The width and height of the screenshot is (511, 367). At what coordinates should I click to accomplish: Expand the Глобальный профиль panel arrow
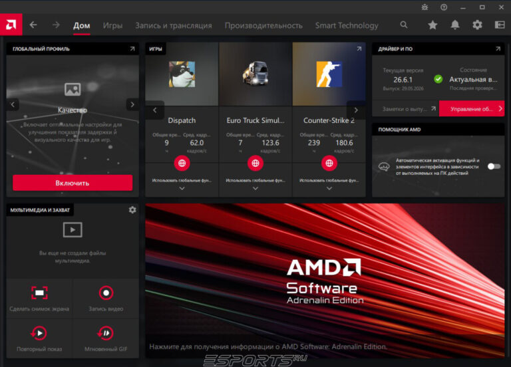tap(132, 49)
